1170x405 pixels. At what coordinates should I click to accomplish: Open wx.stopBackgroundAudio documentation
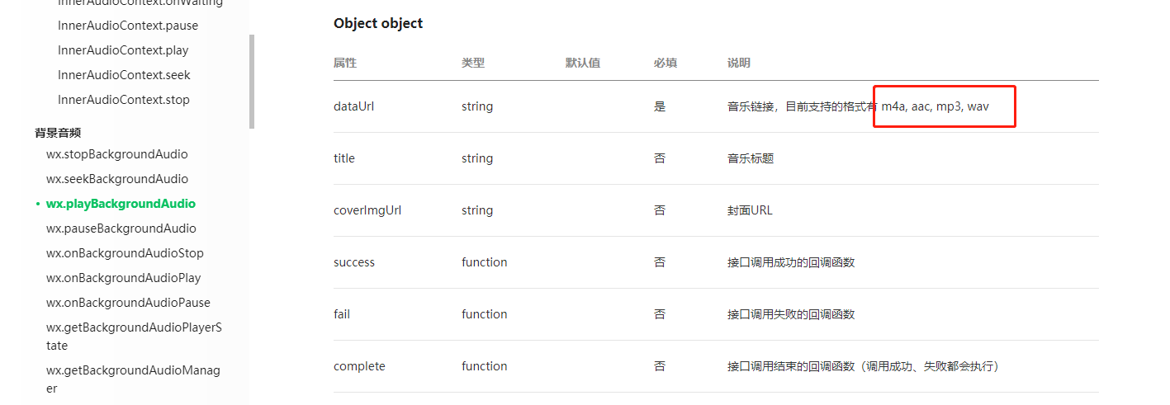pyautogui.click(x=117, y=154)
